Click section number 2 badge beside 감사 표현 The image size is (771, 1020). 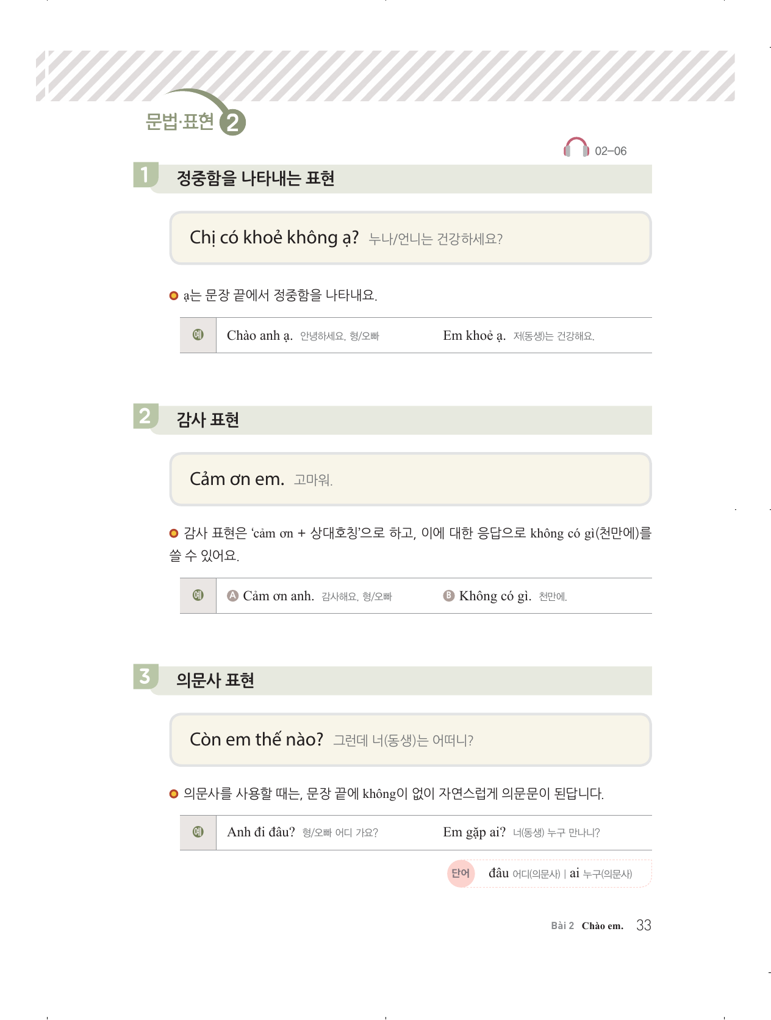tap(145, 417)
